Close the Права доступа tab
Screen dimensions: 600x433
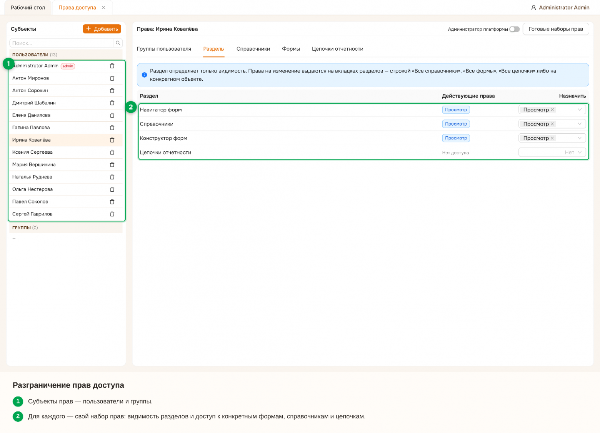click(103, 8)
